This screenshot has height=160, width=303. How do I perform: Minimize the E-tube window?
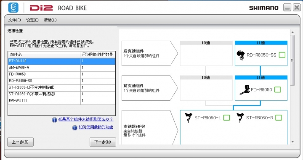tap(287, 8)
